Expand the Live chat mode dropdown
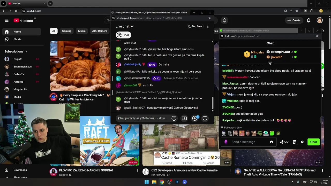This screenshot has width=331, height=186. 125,26
